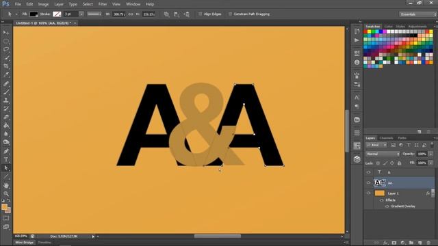Open Opacity slider dropdown arrow

[x=431, y=154]
